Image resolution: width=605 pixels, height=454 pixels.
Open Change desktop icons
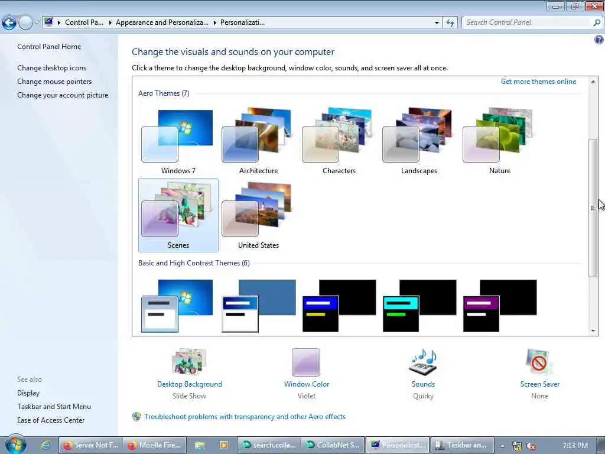[52, 68]
